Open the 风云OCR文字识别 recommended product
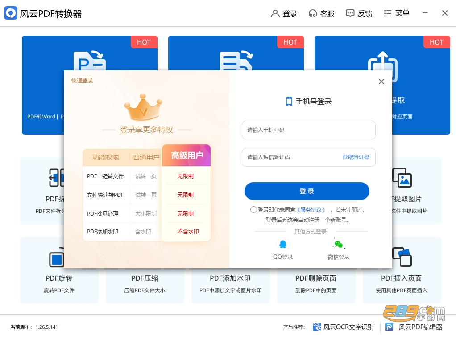 pyautogui.click(x=344, y=327)
